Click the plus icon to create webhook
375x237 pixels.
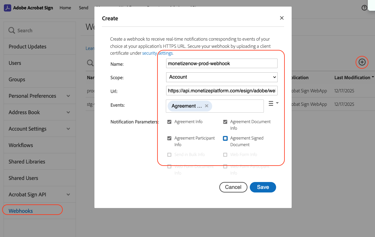click(362, 62)
